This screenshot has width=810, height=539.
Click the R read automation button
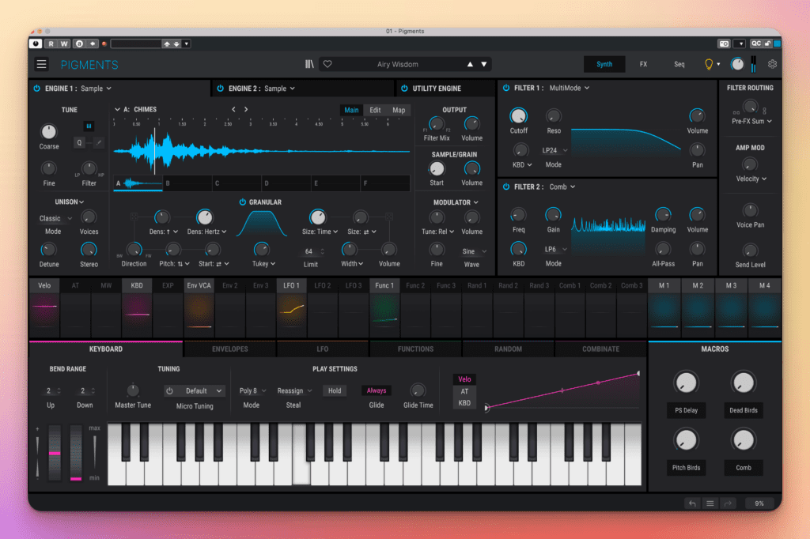51,44
